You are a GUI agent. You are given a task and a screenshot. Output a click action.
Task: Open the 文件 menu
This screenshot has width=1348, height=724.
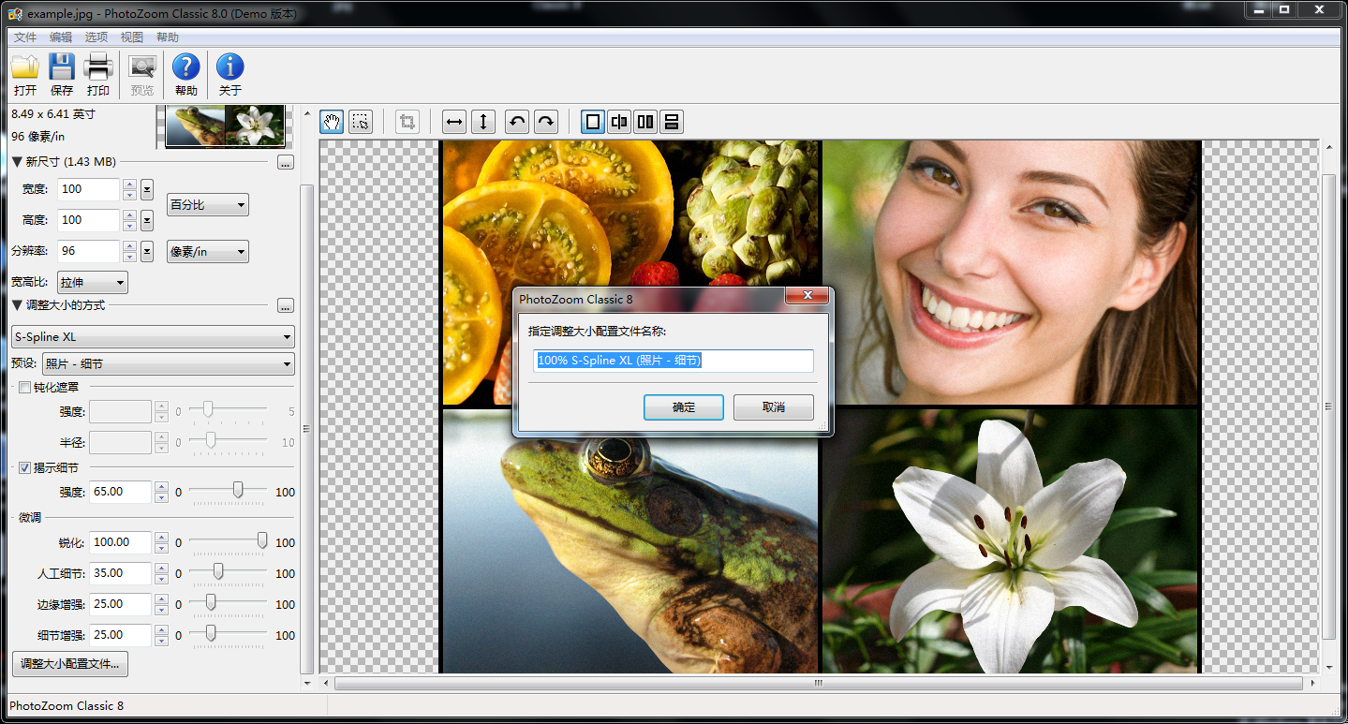[25, 37]
